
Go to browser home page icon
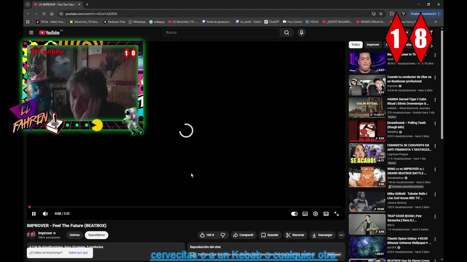point(52,14)
